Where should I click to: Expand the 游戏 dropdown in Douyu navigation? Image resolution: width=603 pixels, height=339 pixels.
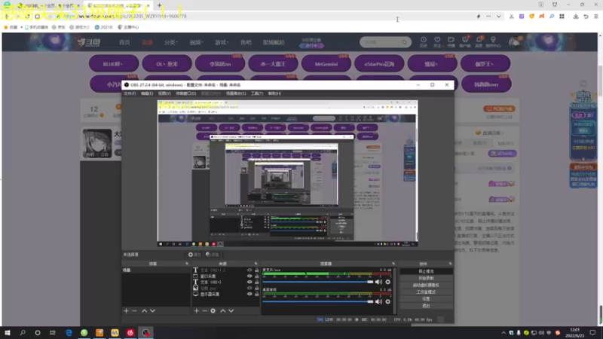tap(222, 42)
